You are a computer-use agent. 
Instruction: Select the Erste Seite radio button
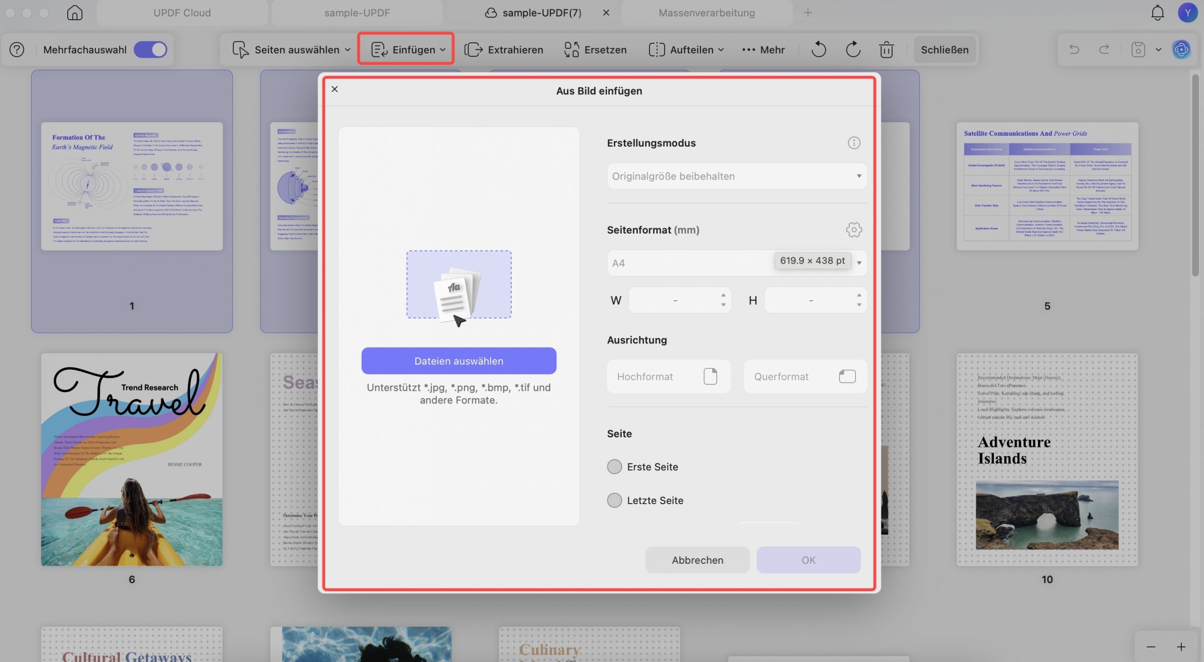pyautogui.click(x=614, y=467)
